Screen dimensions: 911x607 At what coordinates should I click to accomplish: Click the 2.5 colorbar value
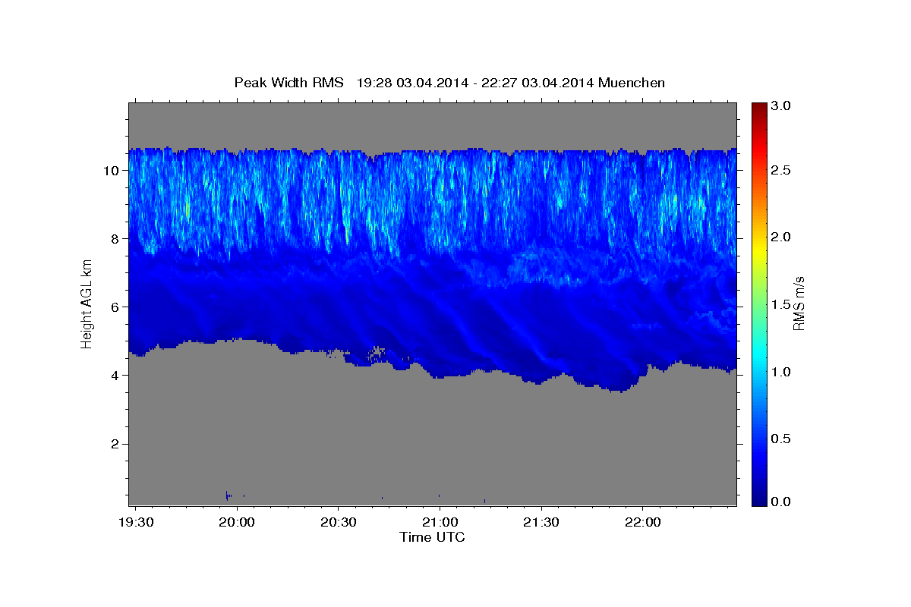[781, 170]
